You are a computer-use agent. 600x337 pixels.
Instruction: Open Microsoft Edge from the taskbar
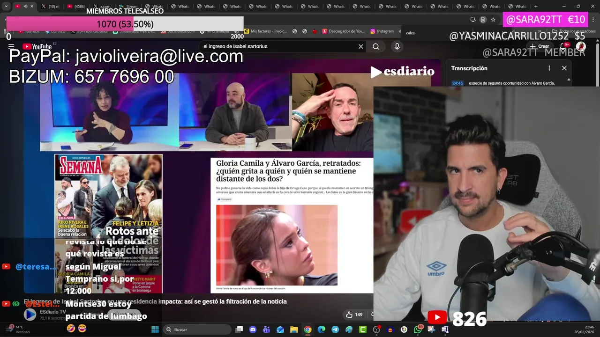tap(322, 330)
